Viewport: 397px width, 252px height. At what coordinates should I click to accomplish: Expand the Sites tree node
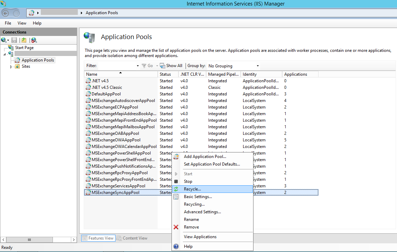tap(11, 67)
